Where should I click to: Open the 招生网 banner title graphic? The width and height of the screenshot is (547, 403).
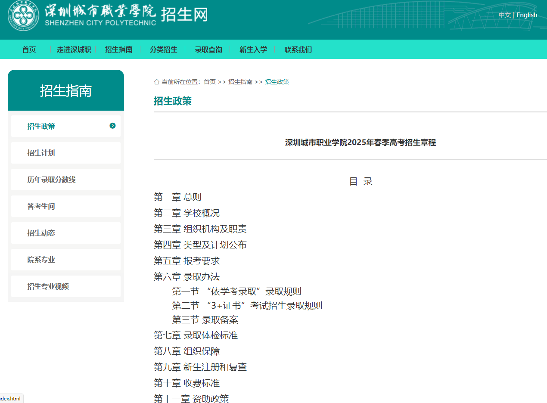184,15
